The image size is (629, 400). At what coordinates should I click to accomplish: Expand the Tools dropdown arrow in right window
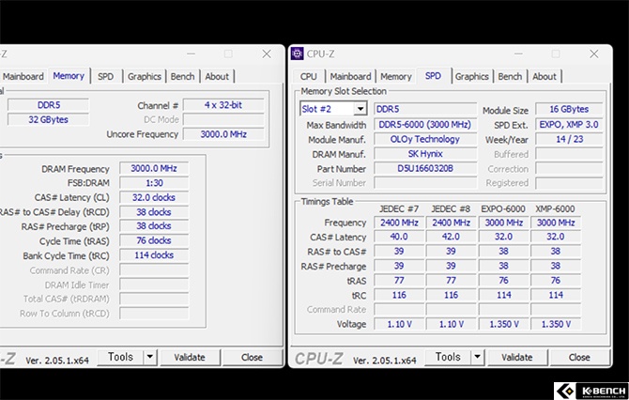point(477,357)
